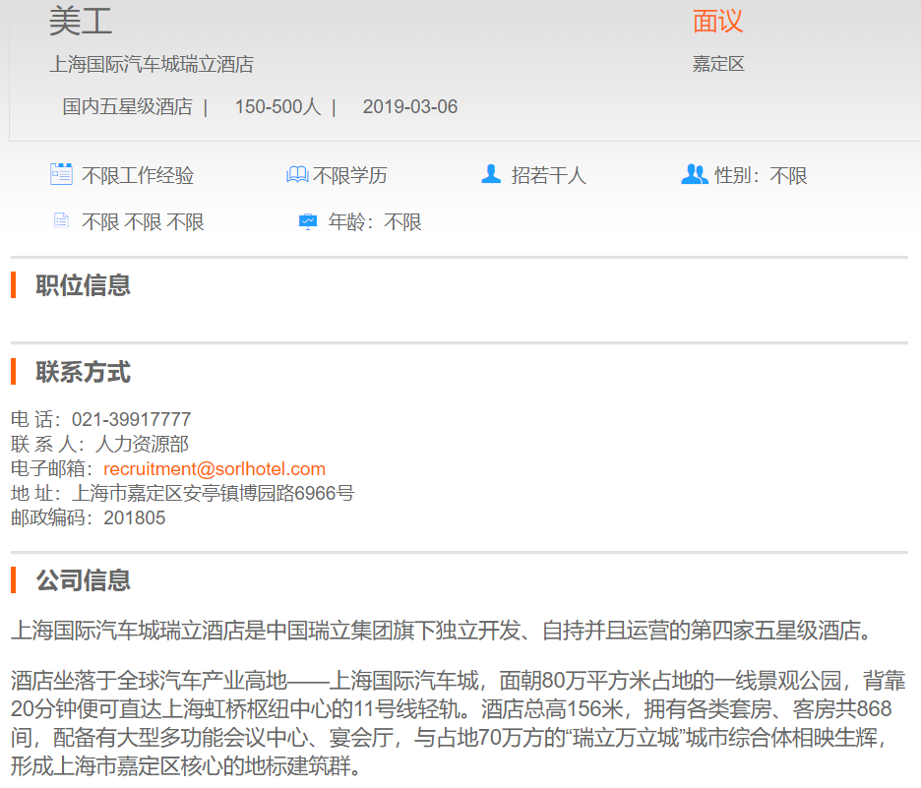
Task: Click the age icon next to 年龄
Action: 308,221
